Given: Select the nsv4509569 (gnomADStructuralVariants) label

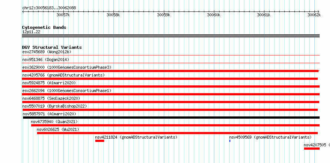Looking at the screenshot, I should click(270, 137).
